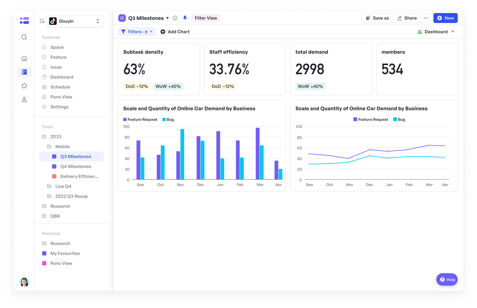Click the user avatar at bottom left
Image resolution: width=477 pixels, height=308 pixels.
(x=24, y=282)
